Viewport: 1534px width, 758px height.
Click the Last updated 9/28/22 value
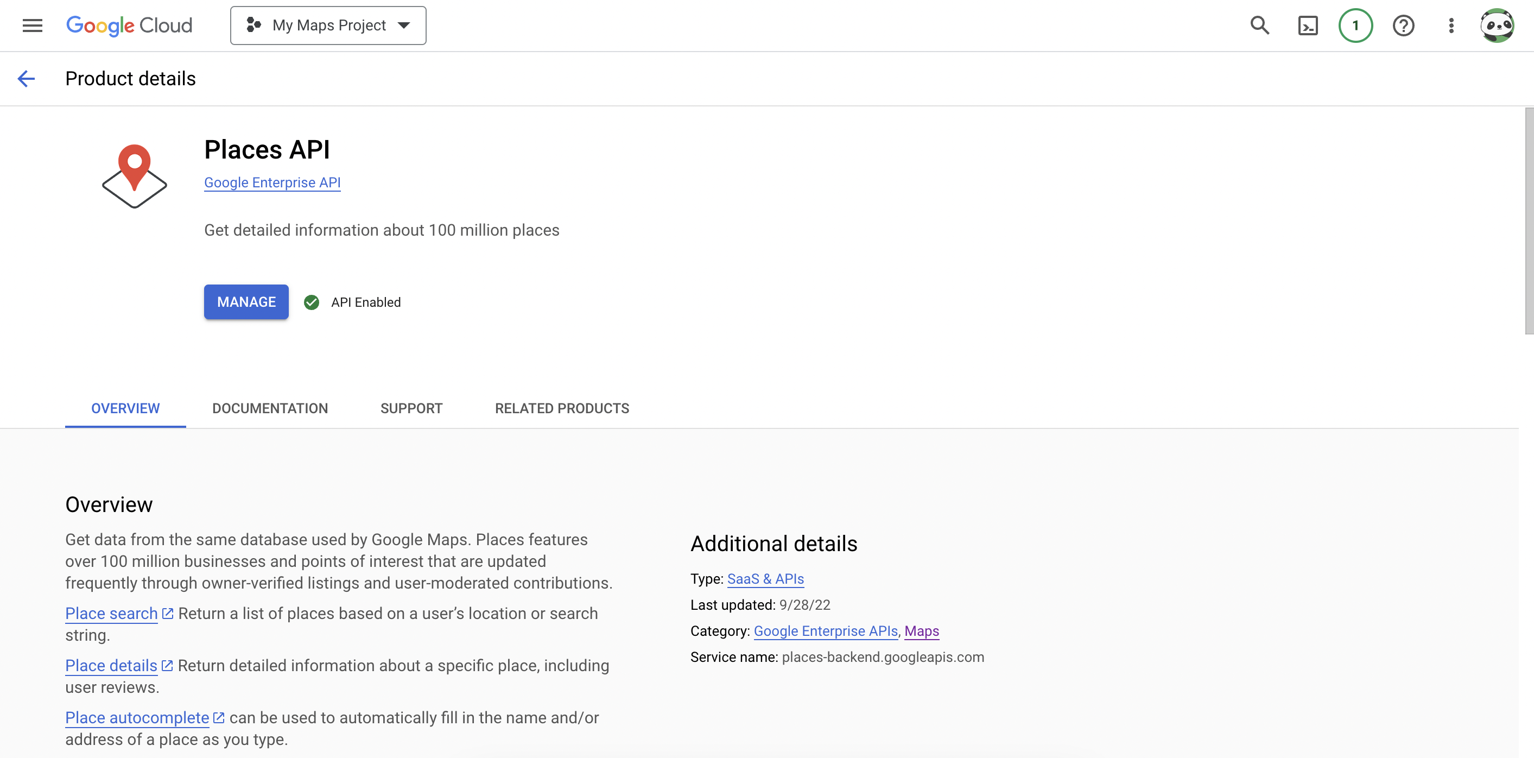(x=804, y=605)
